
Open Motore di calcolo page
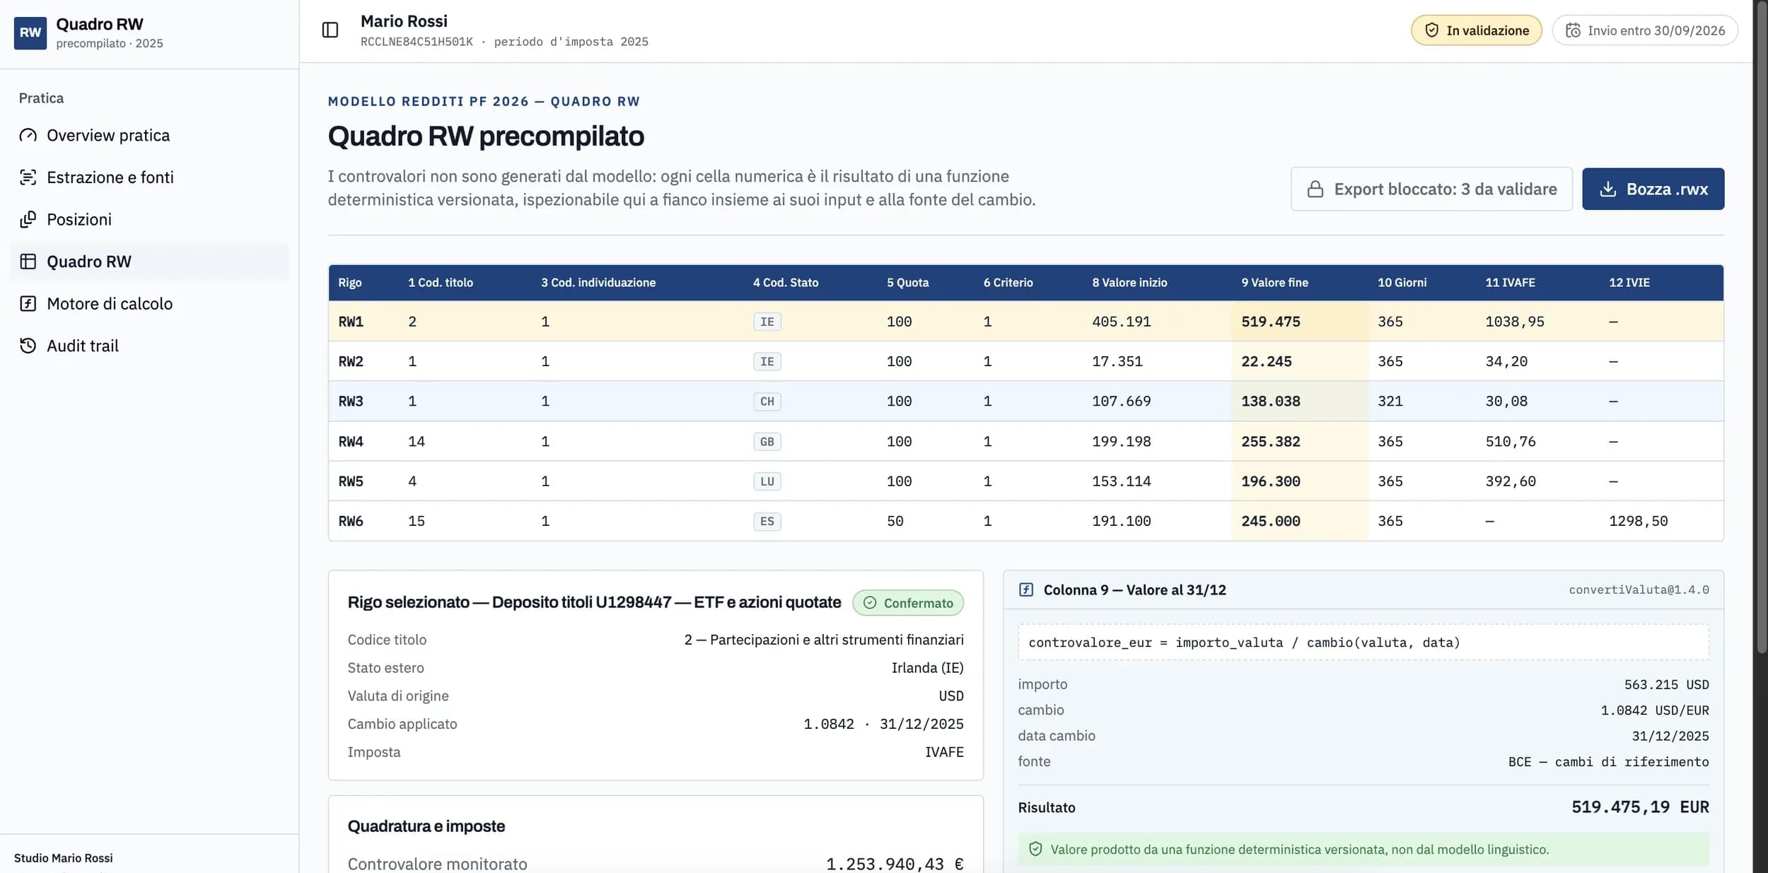149,303
